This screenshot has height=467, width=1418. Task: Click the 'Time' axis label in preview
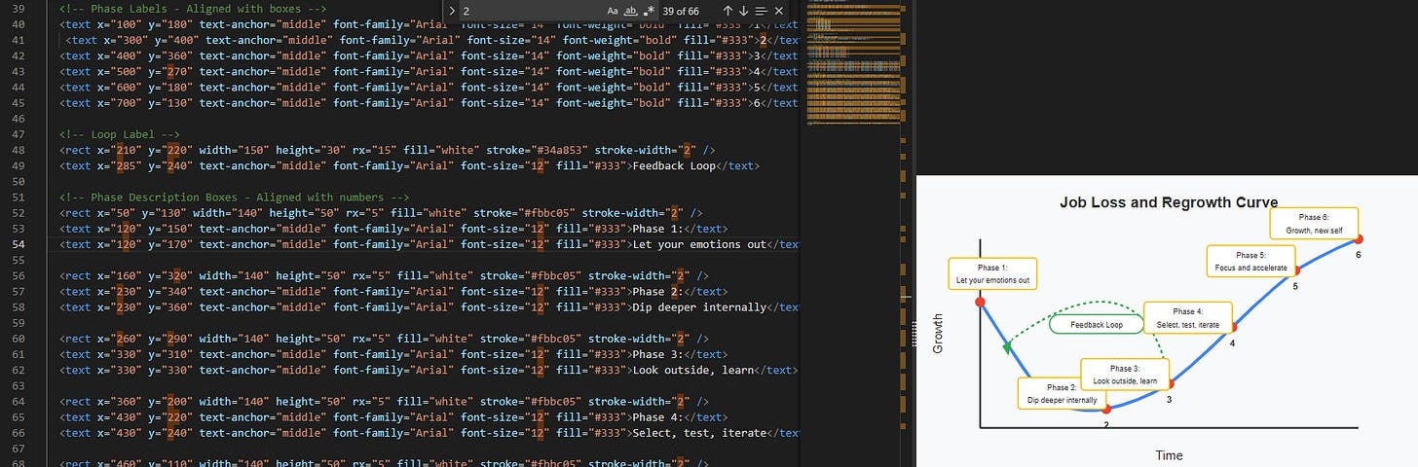point(1169,455)
